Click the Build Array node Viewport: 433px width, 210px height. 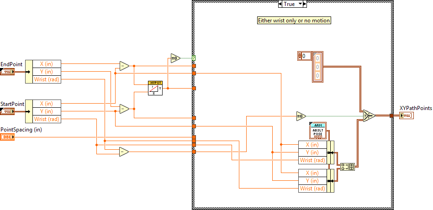point(348,167)
